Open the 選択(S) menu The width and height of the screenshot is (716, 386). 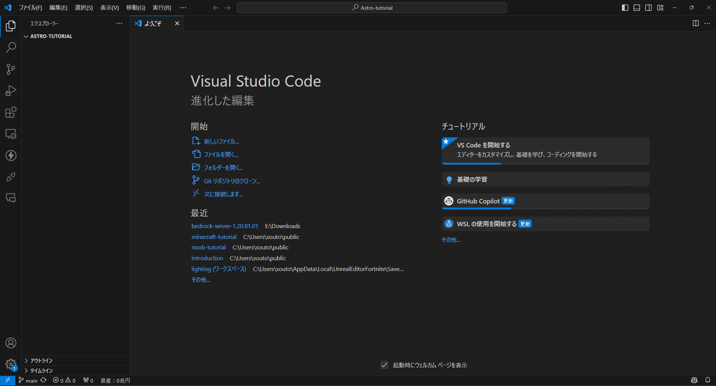(84, 8)
